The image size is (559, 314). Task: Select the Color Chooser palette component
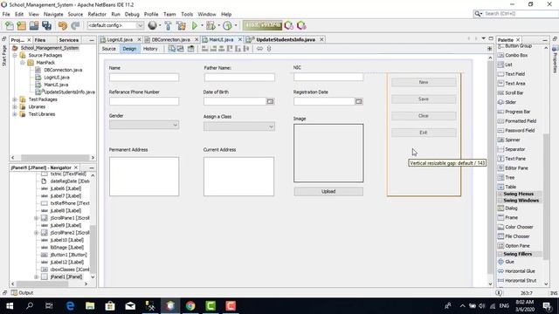point(515,227)
